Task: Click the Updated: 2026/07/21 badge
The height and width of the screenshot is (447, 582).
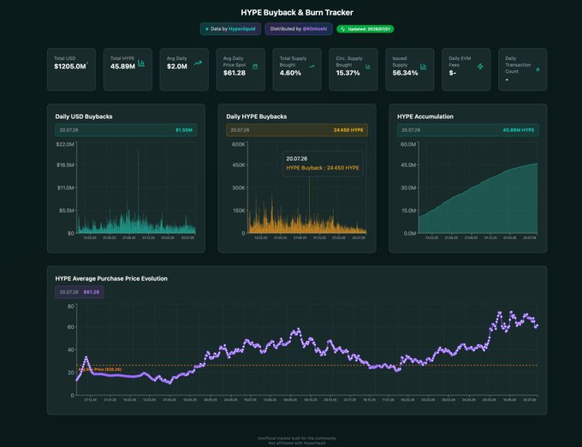Action: coord(365,29)
